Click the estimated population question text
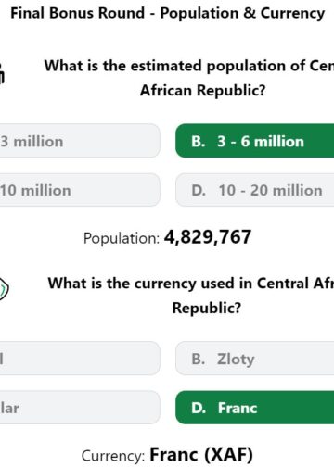334x467 pixels. pos(189,78)
